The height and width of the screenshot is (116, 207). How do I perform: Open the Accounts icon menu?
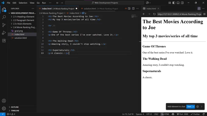4,101
